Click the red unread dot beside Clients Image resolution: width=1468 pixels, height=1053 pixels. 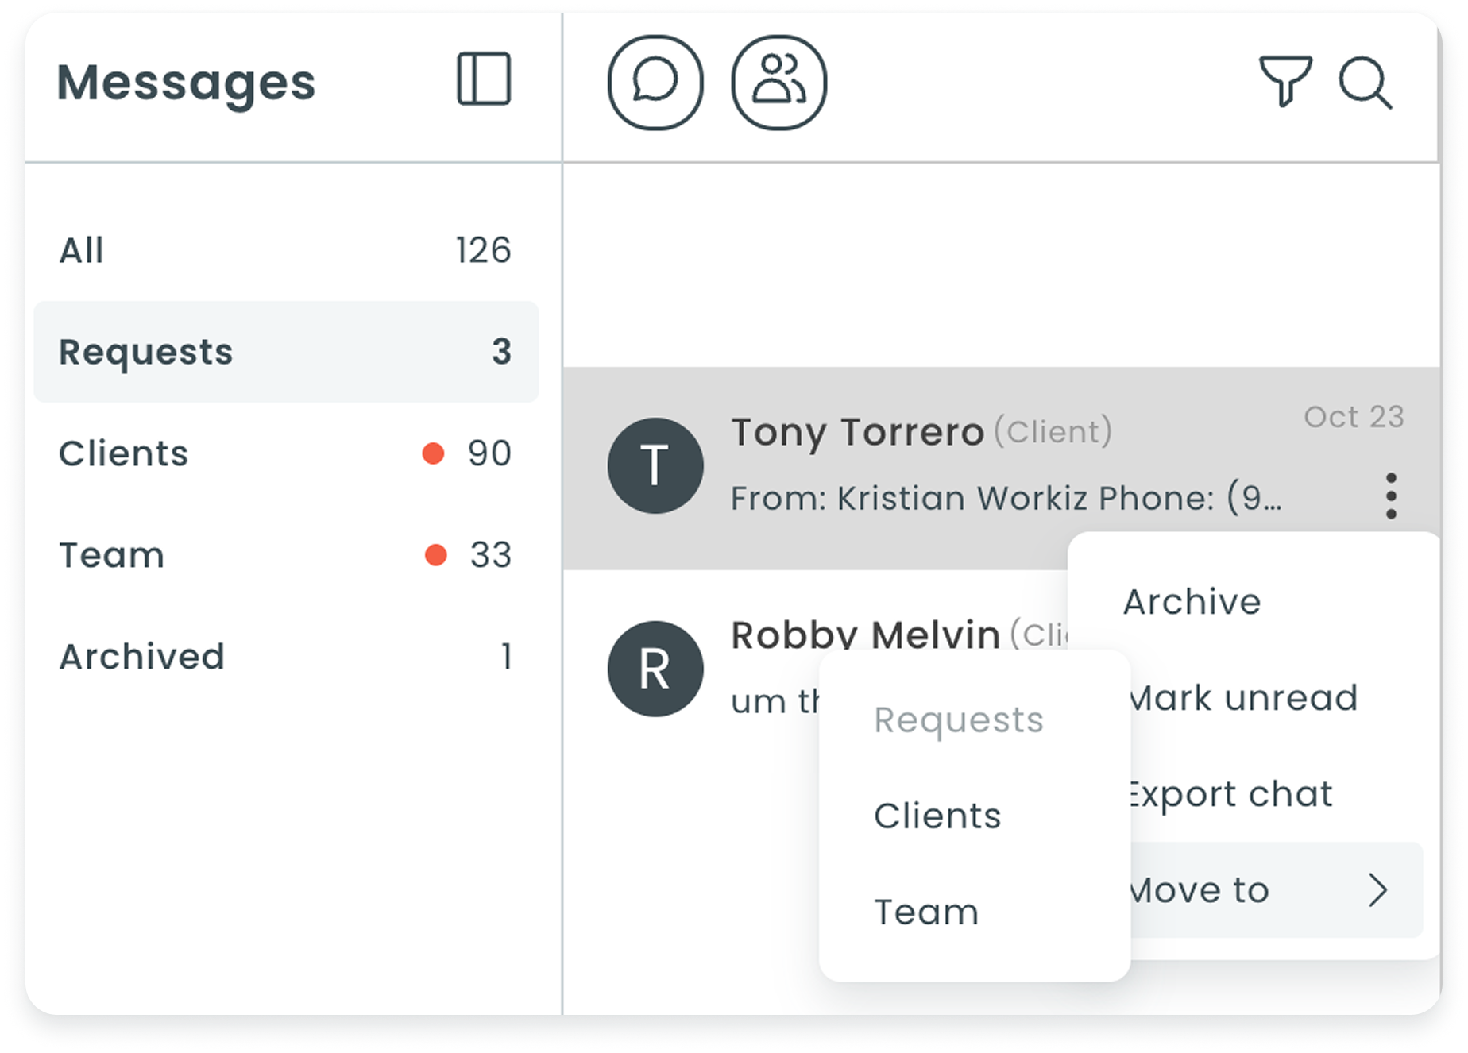pyautogui.click(x=433, y=453)
